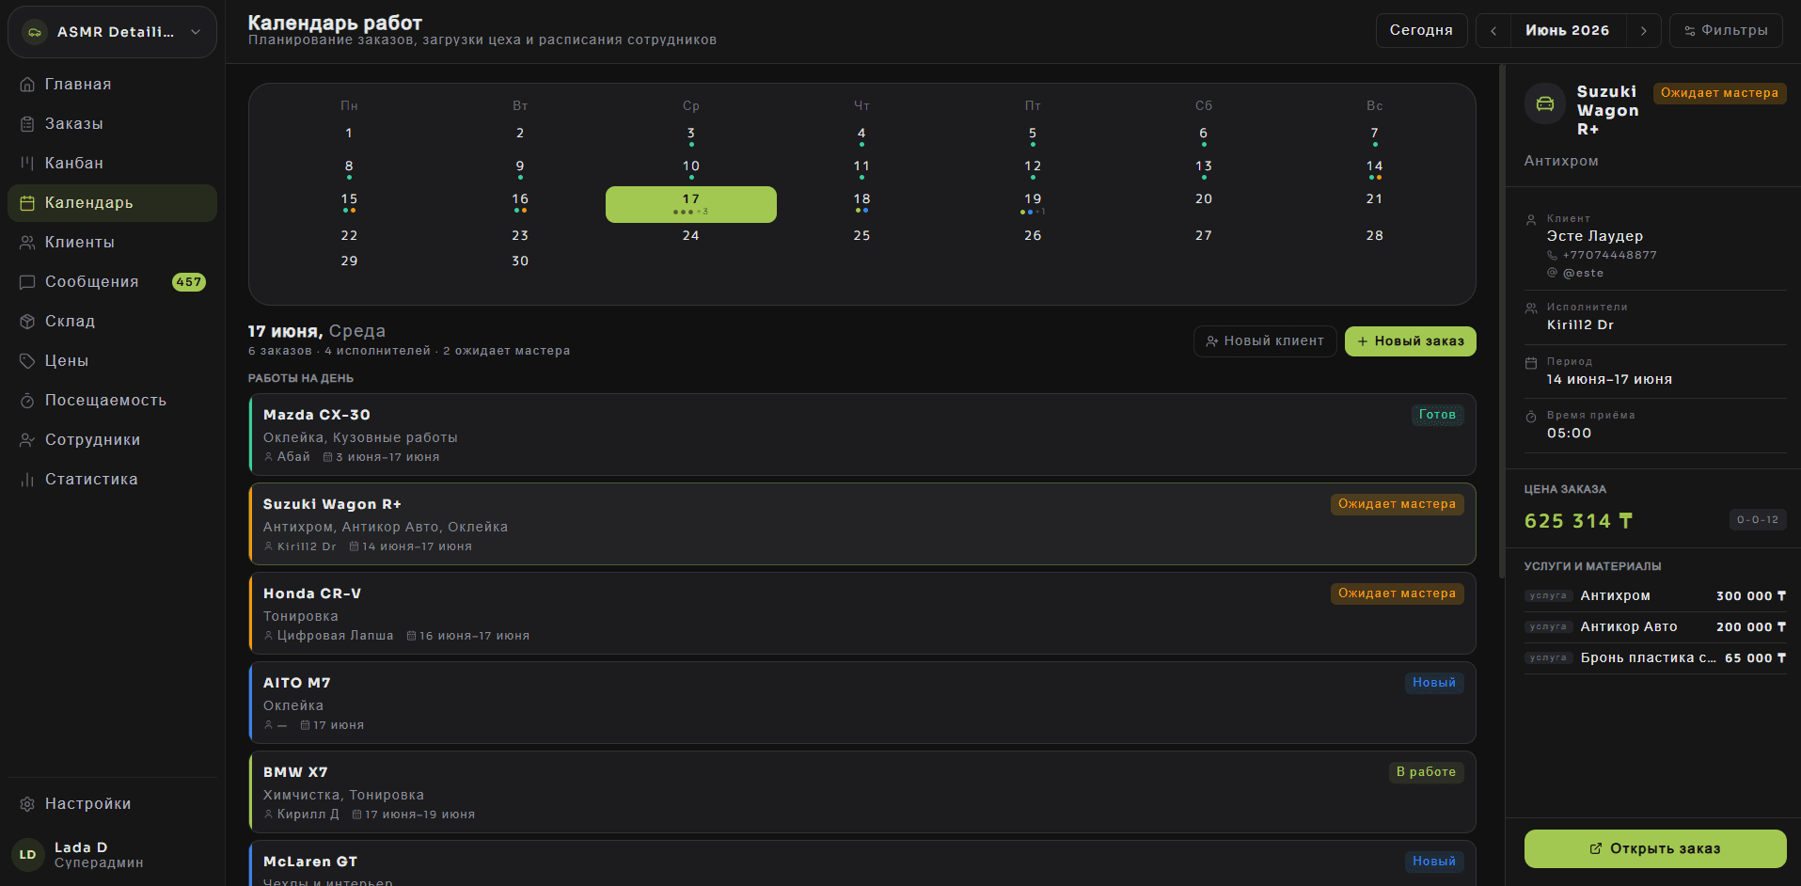1801x886 pixels.
Task: Click the Настройки gear icon
Action: click(27, 804)
